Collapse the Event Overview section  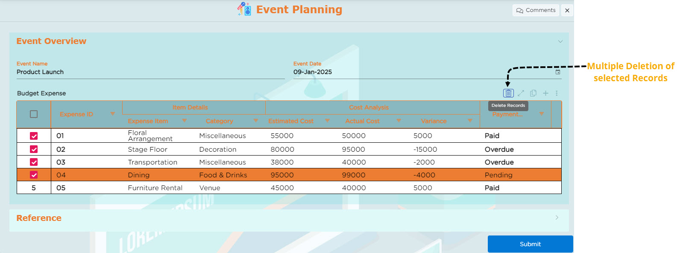pos(560,41)
